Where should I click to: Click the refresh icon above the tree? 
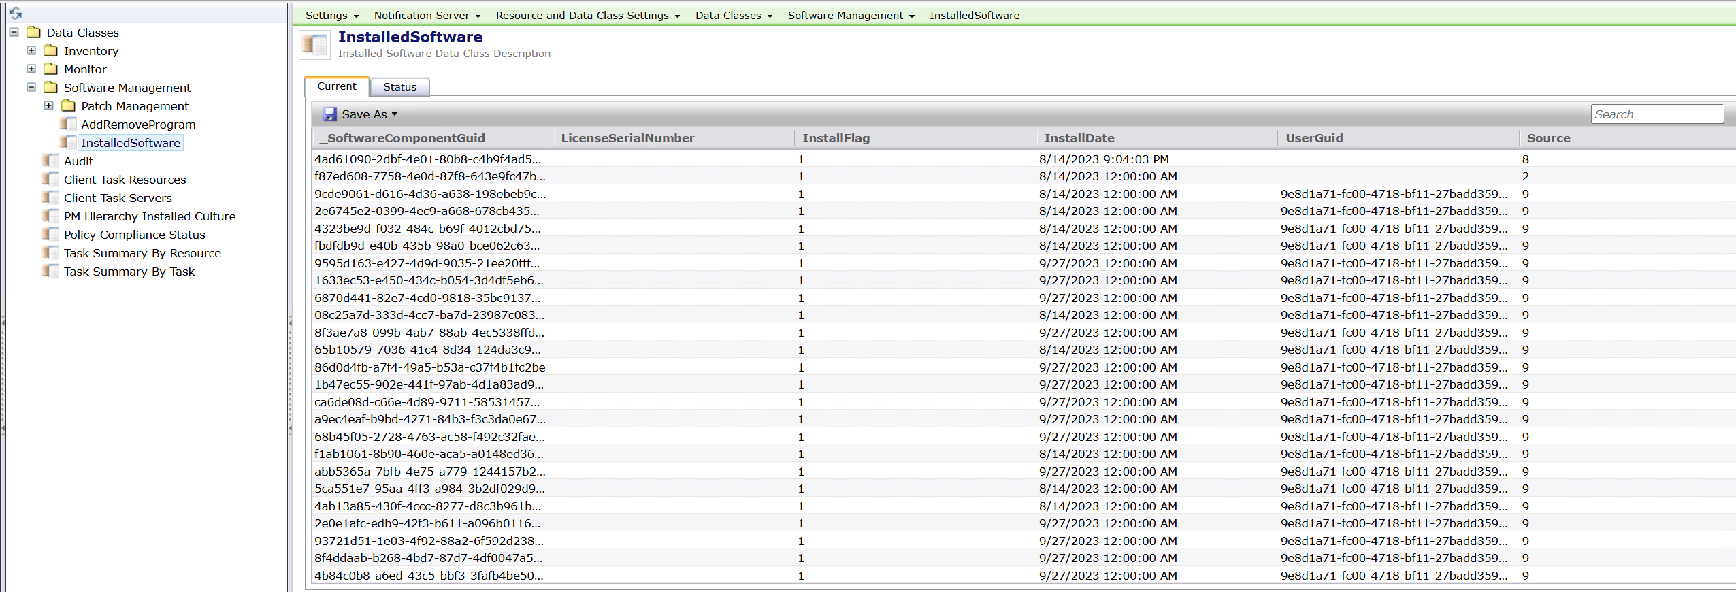pos(15,13)
